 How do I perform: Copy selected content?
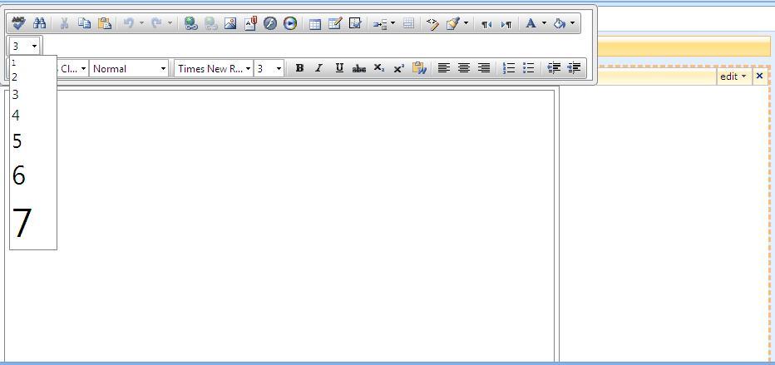click(85, 23)
